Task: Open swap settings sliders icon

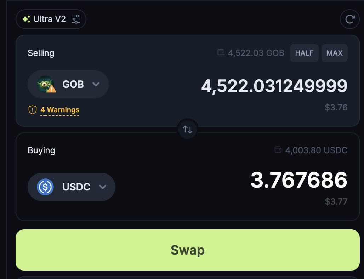Action: [x=76, y=19]
